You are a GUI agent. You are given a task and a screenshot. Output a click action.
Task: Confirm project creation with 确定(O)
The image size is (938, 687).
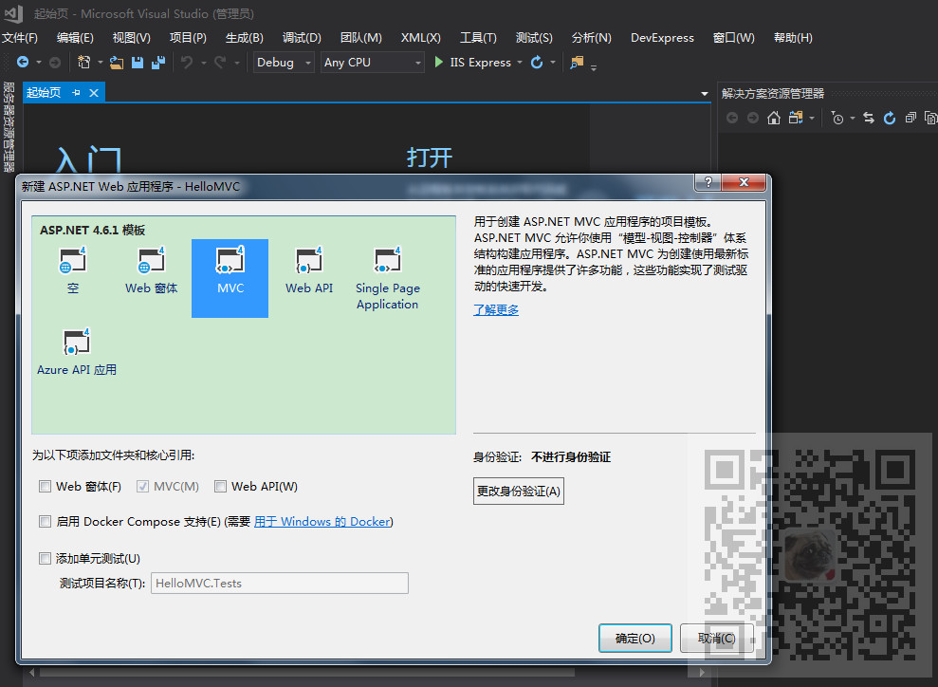click(635, 638)
